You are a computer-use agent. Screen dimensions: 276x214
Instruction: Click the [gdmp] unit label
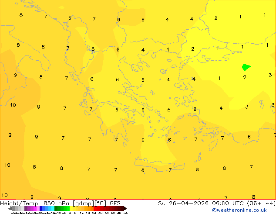click(84, 204)
